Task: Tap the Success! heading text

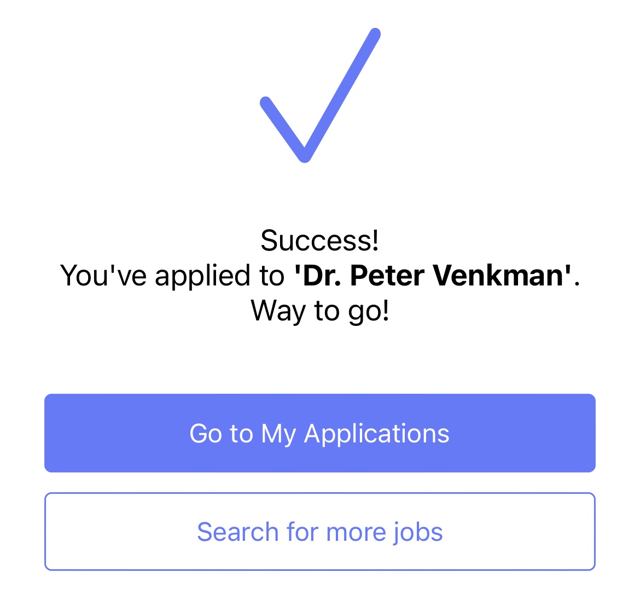Action: [x=320, y=240]
